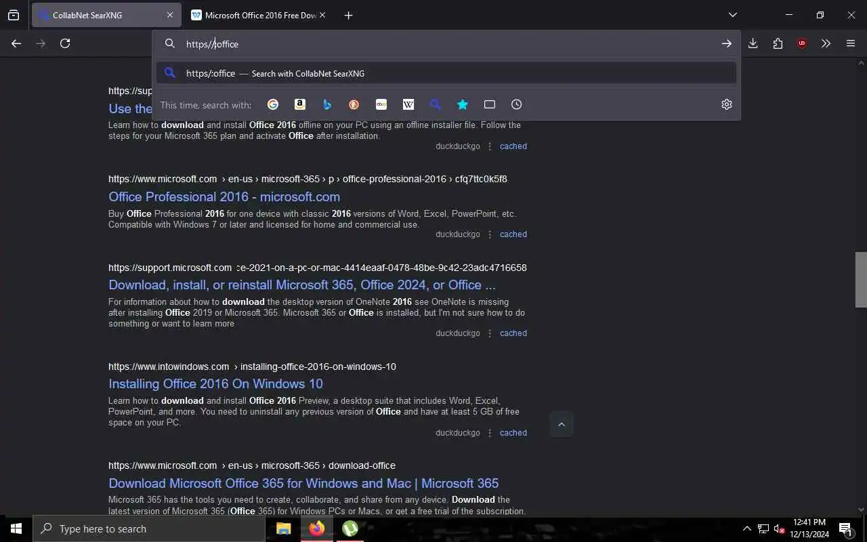Open cached link for reinstall Microsoft 365 result

[x=513, y=333]
